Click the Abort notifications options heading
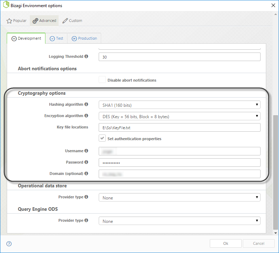Screen dimensions: 279x253 (47, 69)
